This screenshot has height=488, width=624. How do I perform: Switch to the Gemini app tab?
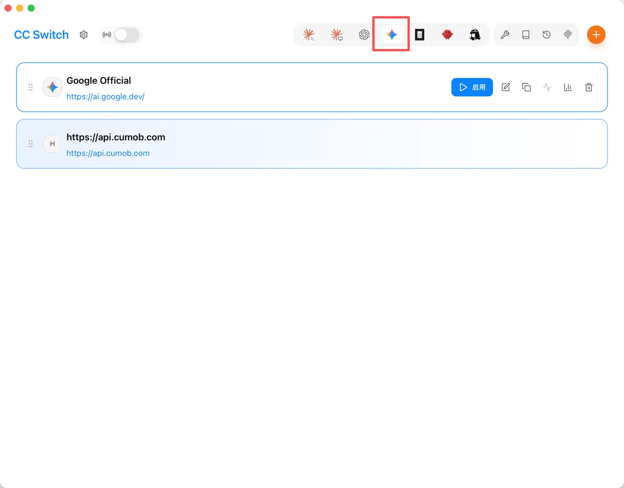(x=392, y=35)
